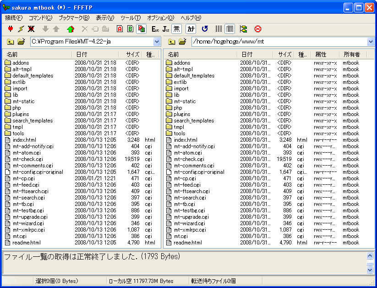The width and height of the screenshot is (377, 288).
Task: Click local change folder icon
Action: pyautogui.click(x=21, y=42)
